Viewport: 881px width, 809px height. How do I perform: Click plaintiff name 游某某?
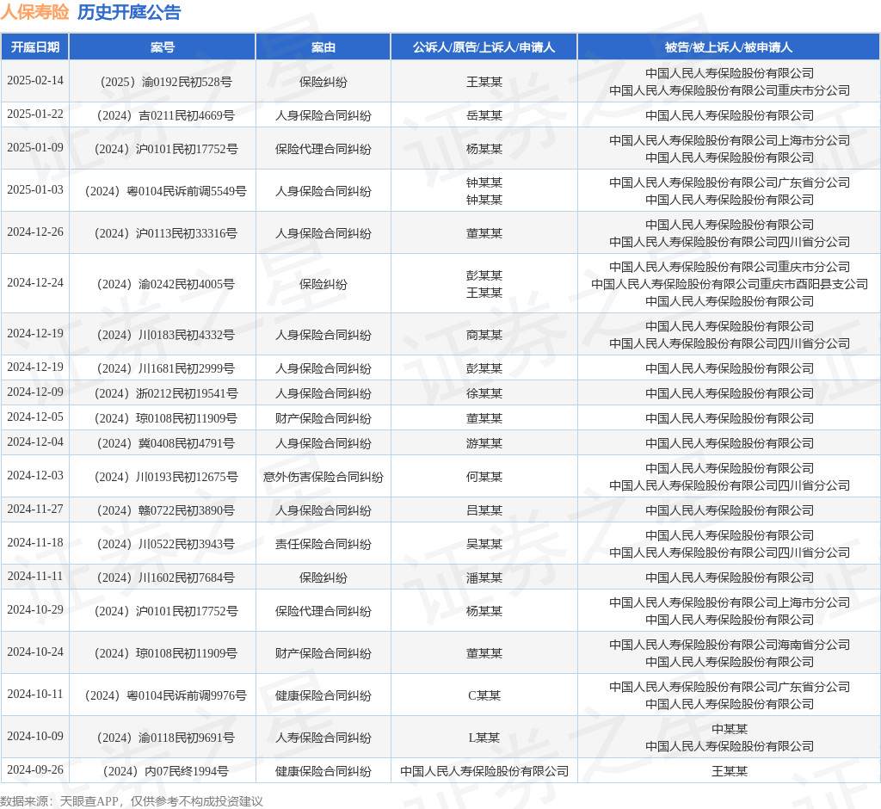[x=484, y=443]
